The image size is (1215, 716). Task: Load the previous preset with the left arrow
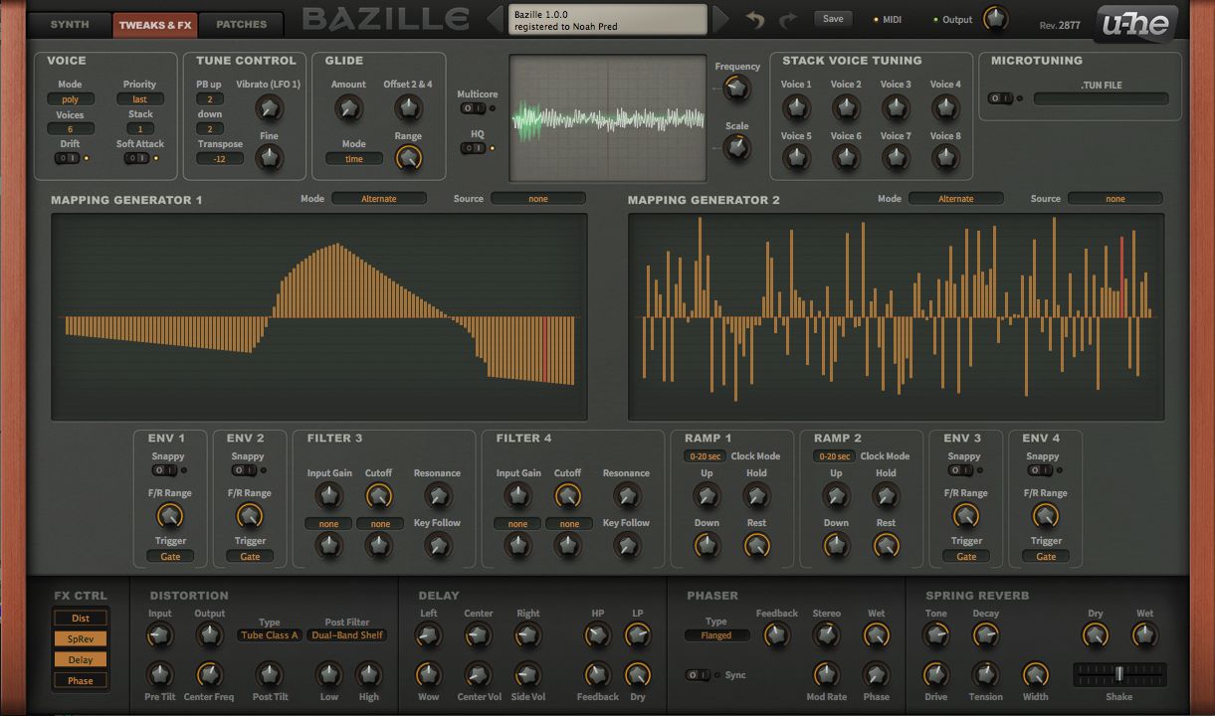[x=495, y=19]
